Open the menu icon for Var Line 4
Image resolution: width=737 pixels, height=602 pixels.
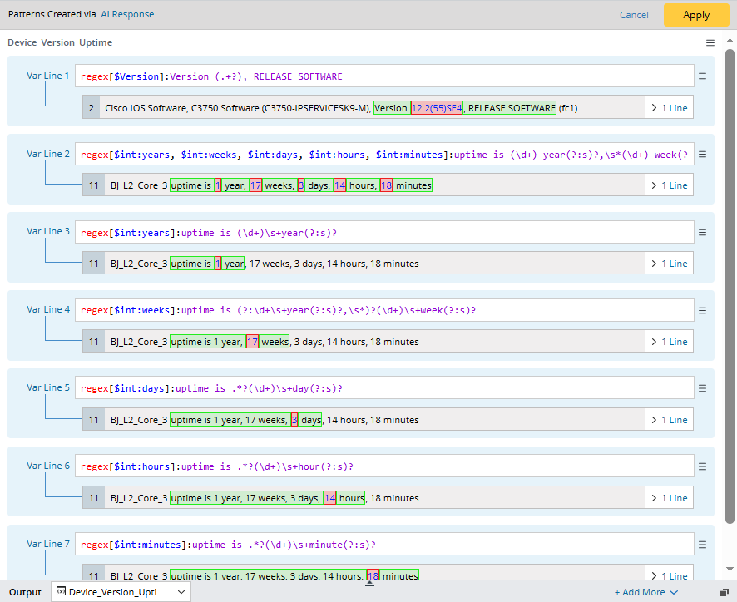[702, 310]
